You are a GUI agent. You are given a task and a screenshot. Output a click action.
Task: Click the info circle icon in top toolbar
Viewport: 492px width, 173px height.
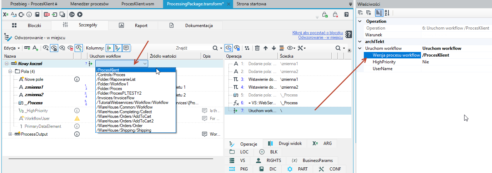(x=29, y=15)
